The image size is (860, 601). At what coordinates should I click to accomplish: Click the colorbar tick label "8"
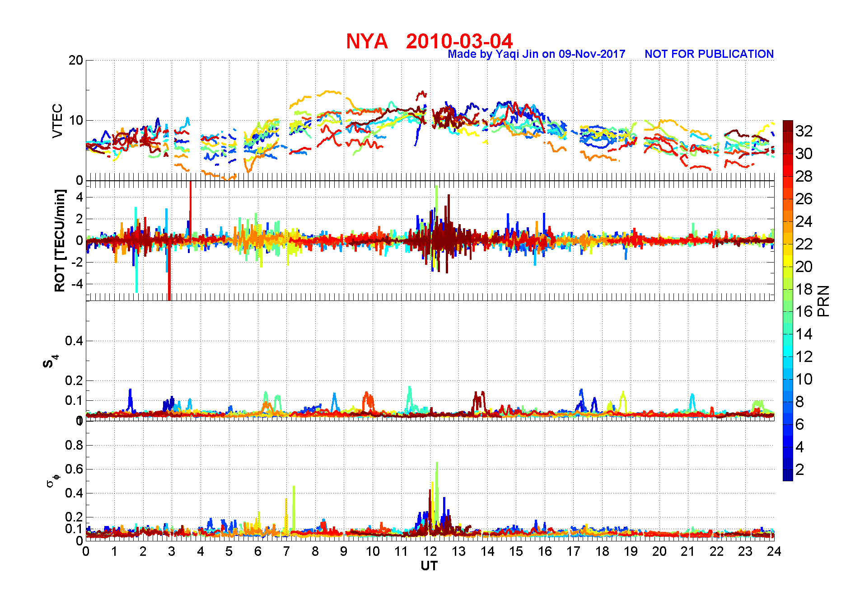point(799,402)
